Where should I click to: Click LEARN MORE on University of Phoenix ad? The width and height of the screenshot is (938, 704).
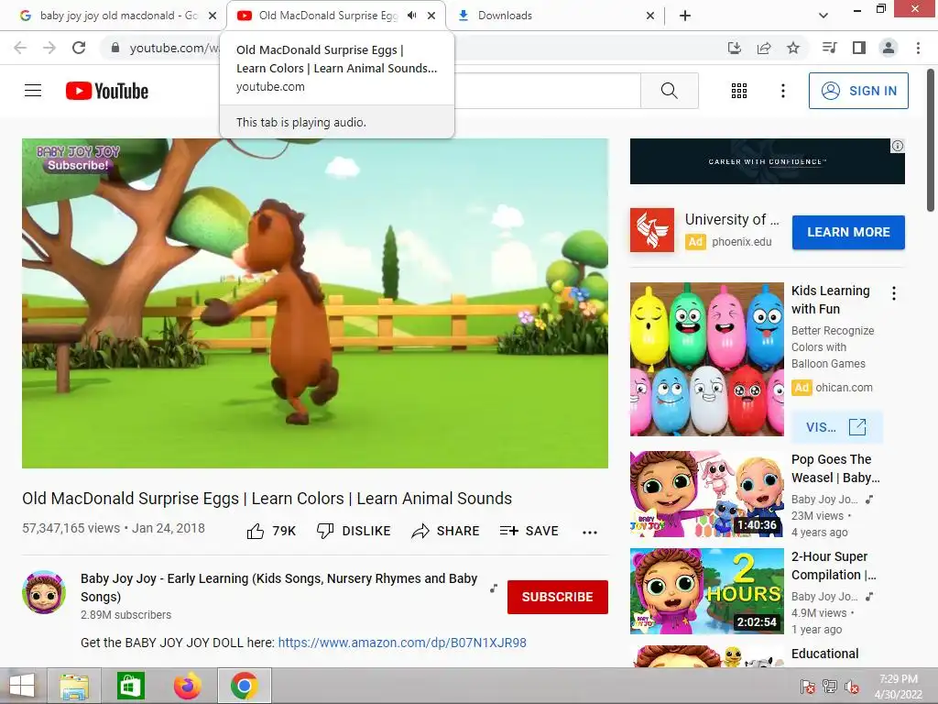point(848,232)
